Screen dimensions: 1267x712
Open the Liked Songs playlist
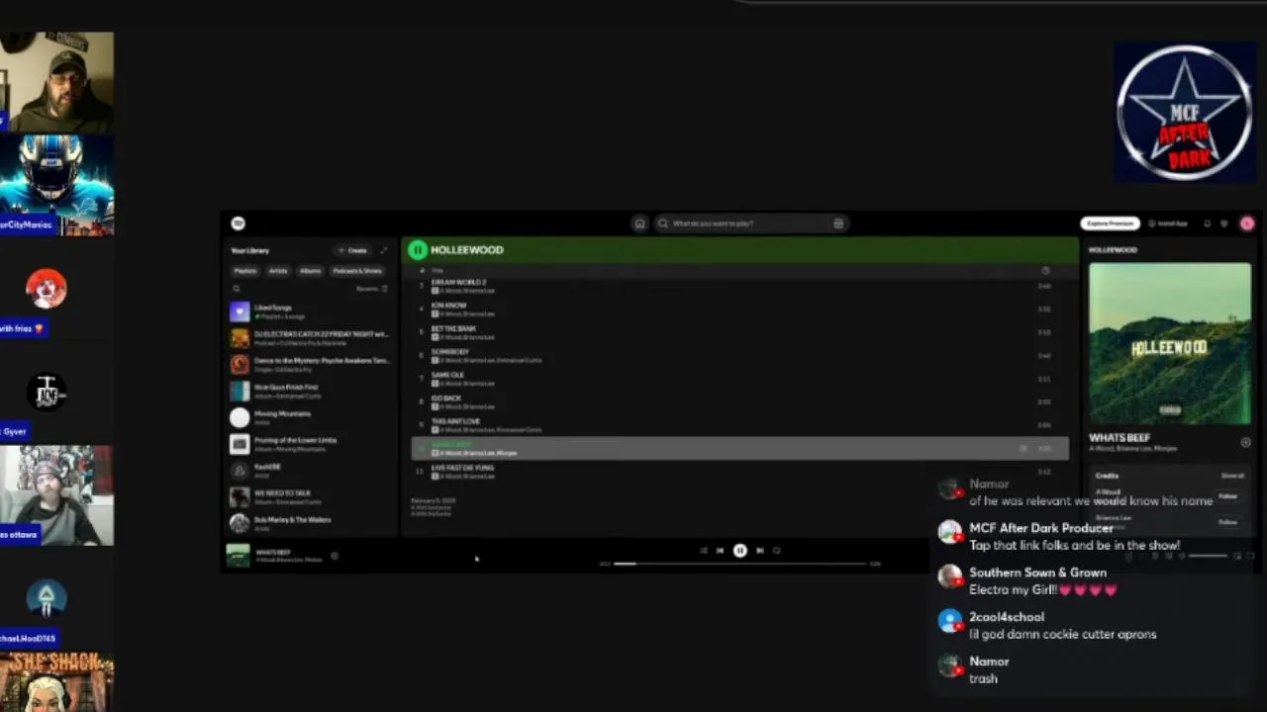tap(312, 312)
